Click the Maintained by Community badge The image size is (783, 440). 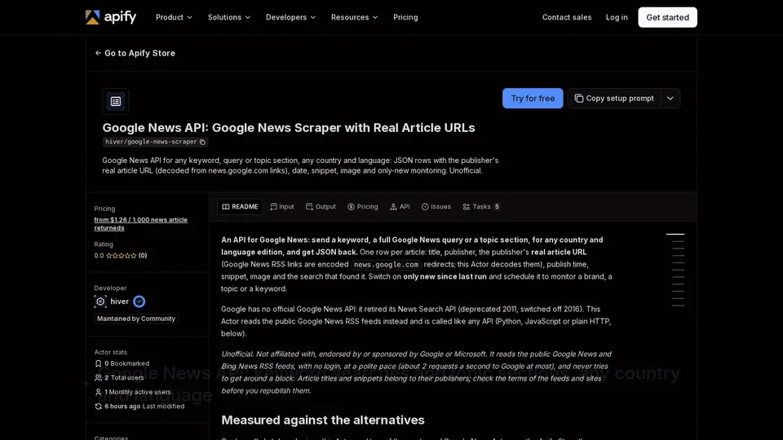click(136, 319)
